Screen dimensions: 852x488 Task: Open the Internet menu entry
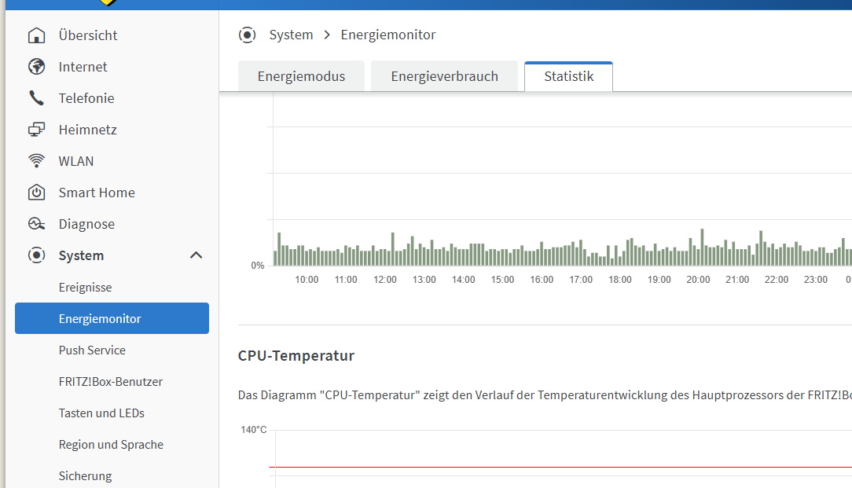coord(83,67)
